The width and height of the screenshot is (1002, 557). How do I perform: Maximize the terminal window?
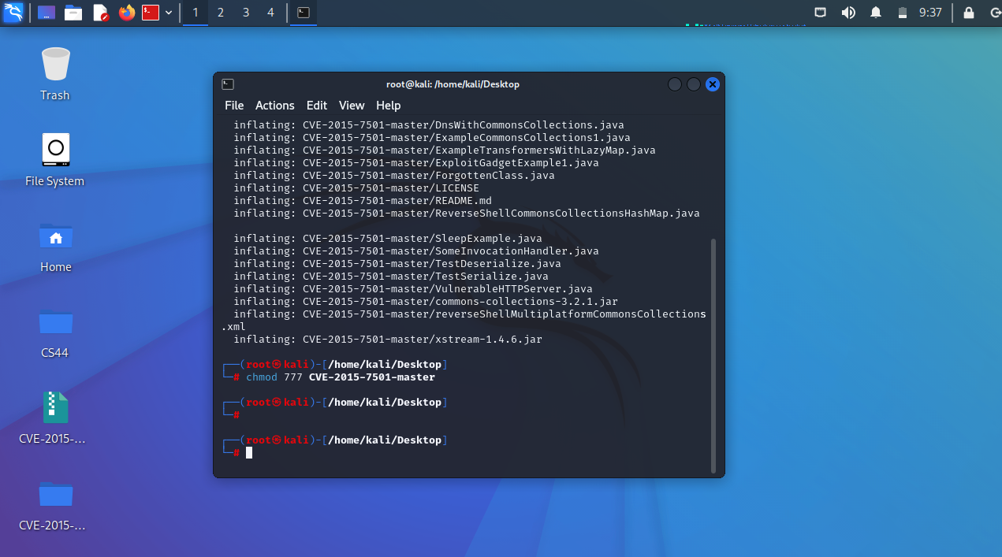693,84
